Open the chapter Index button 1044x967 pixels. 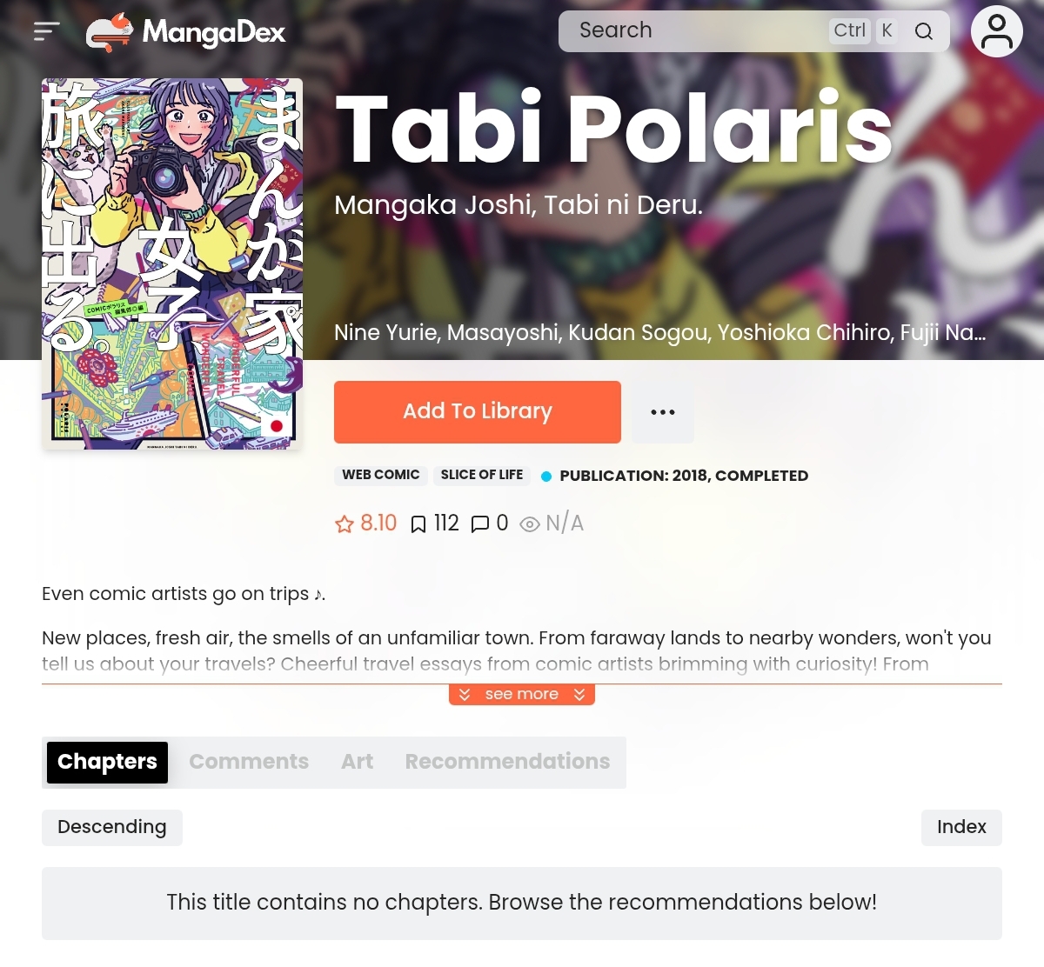point(961,827)
